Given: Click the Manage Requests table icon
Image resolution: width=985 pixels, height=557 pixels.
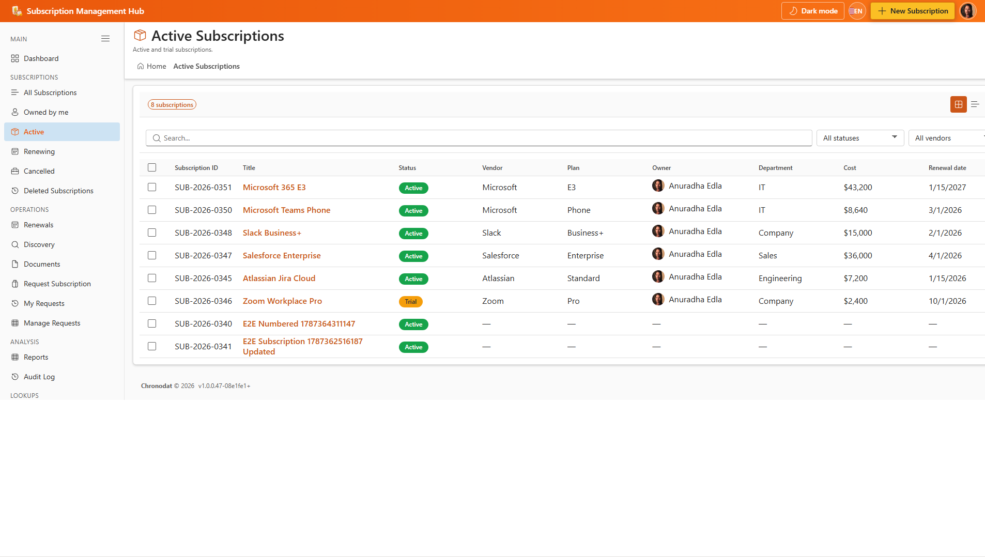Looking at the screenshot, I should [x=15, y=323].
